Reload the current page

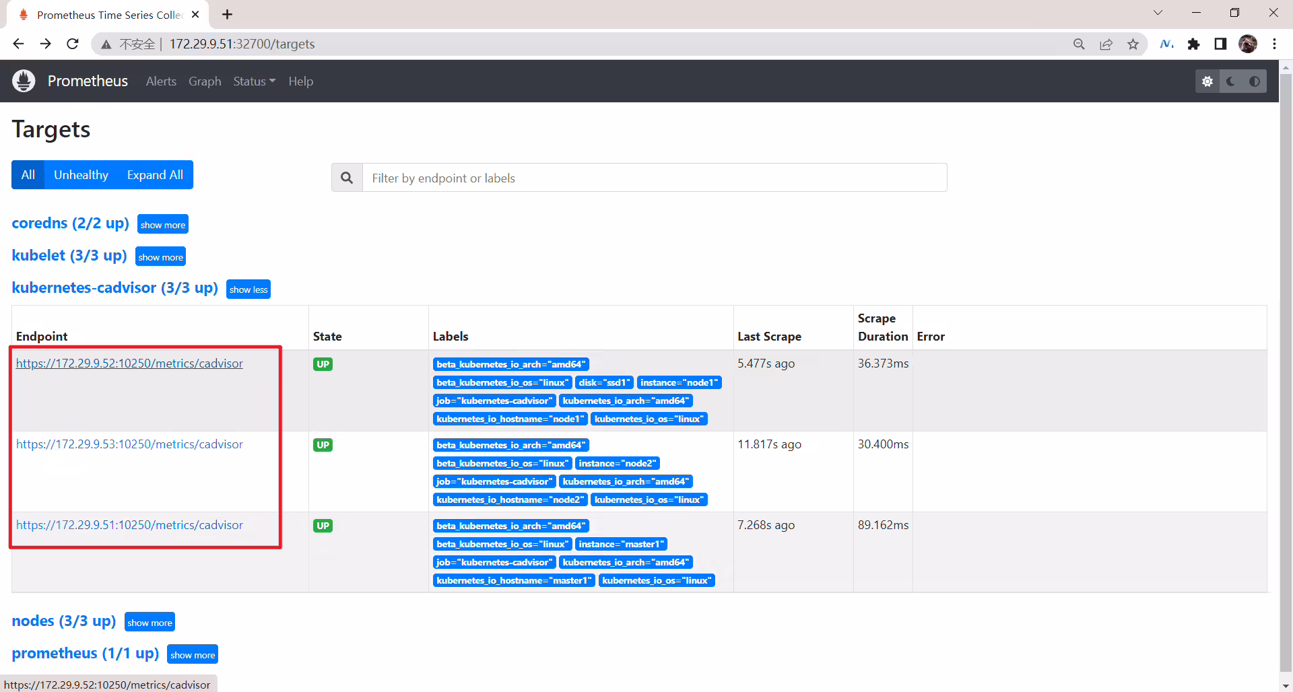(73, 44)
